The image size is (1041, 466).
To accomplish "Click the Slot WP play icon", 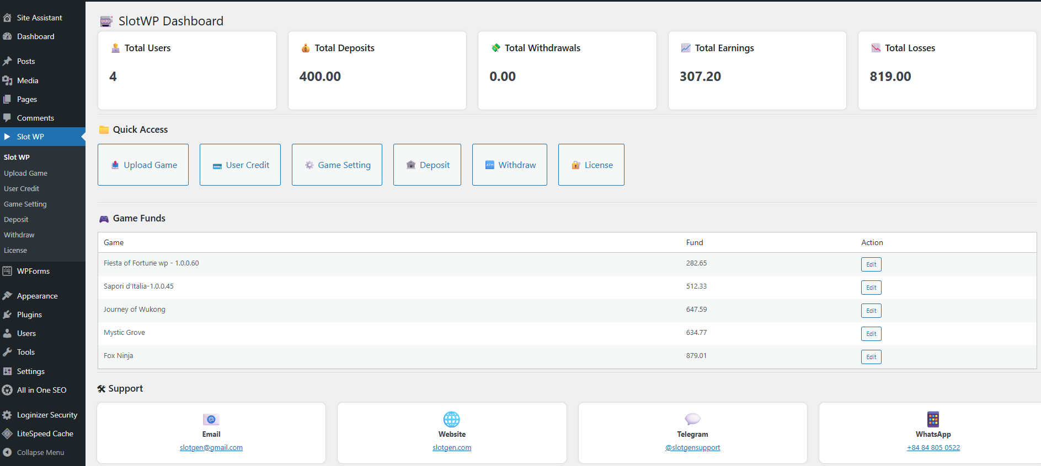I will (7, 137).
